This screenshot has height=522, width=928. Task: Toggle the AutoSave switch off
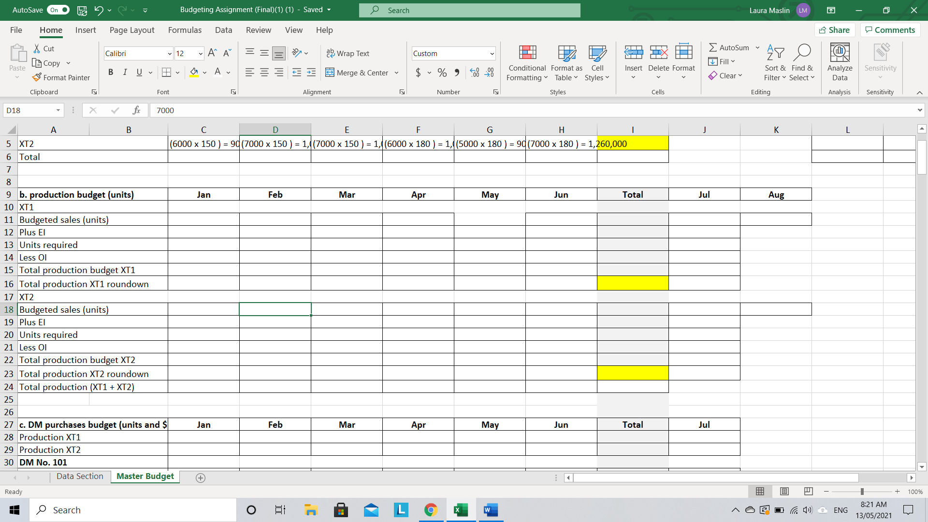pos(59,10)
